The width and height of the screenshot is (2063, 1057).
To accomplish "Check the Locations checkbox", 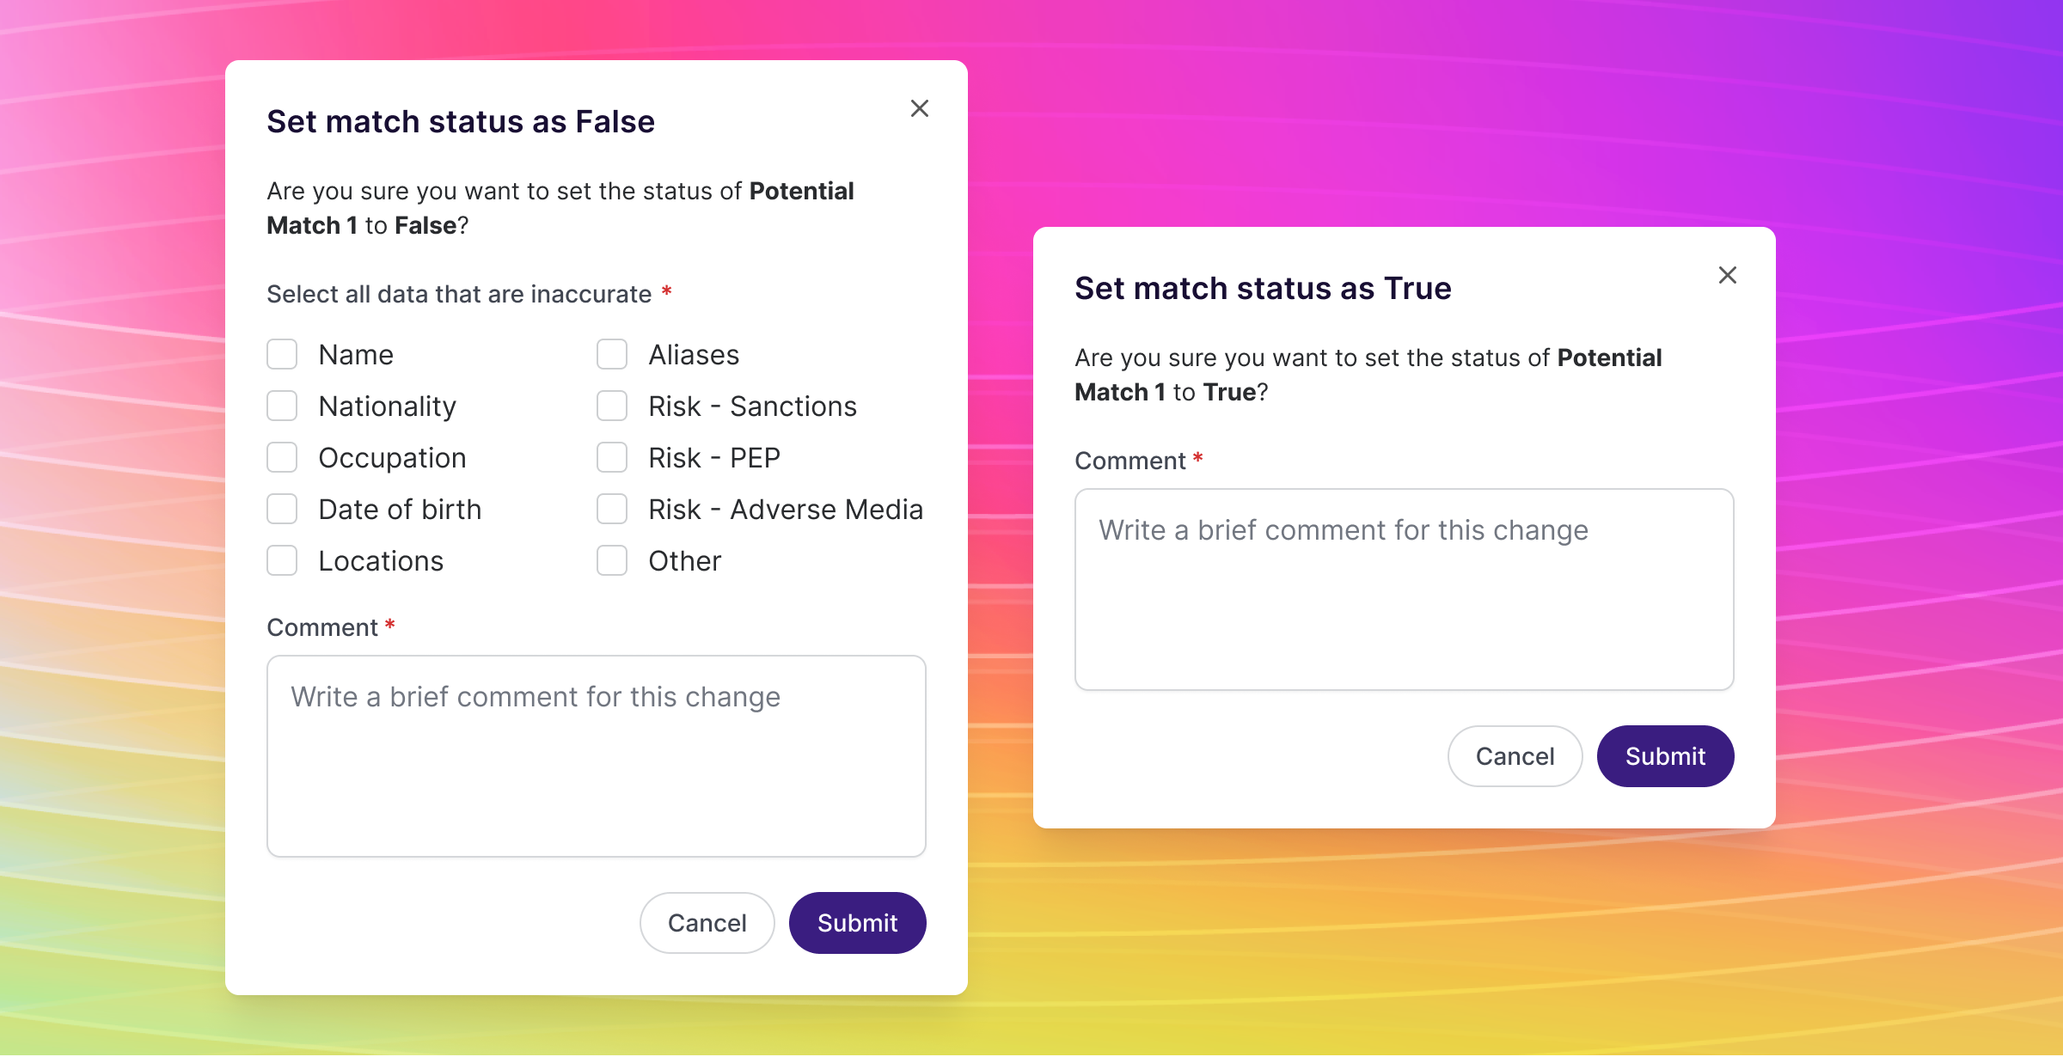I will coord(282,561).
